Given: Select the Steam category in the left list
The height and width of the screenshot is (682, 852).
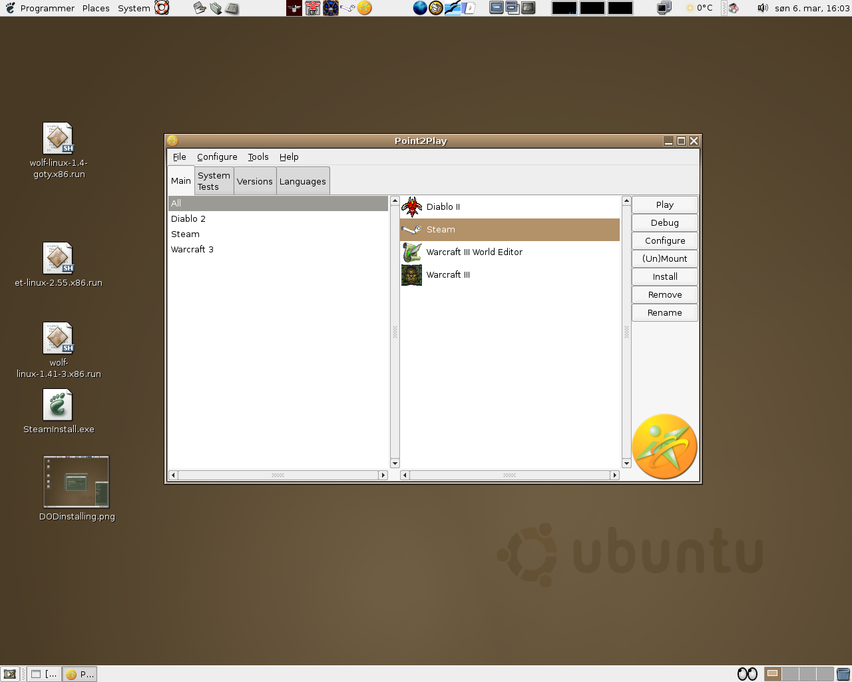Looking at the screenshot, I should tap(278, 234).
